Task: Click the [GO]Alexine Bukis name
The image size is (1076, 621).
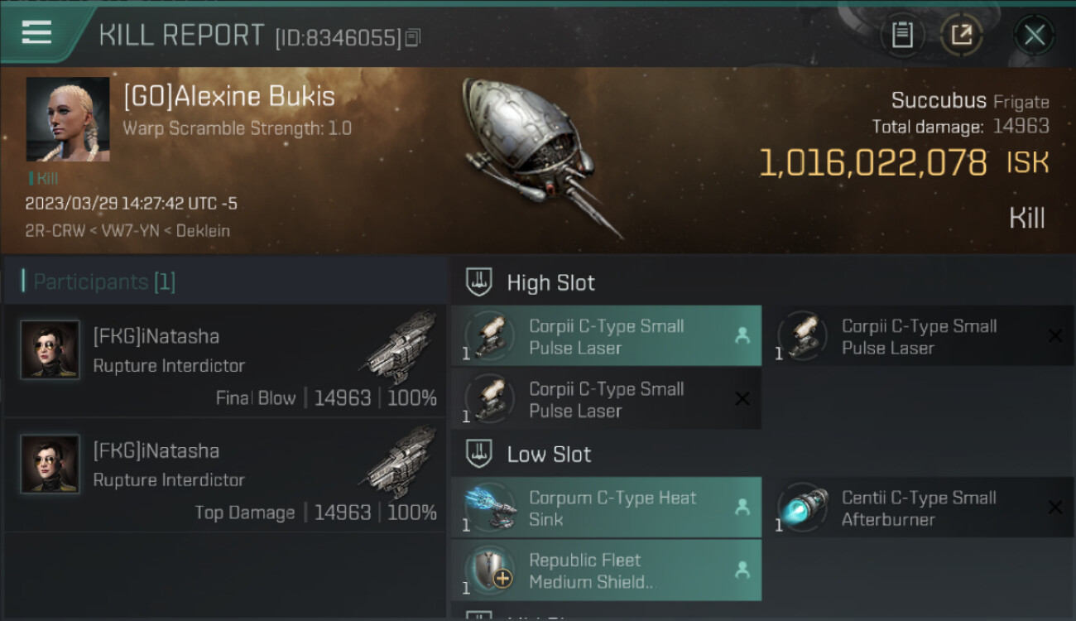Action: coord(229,96)
